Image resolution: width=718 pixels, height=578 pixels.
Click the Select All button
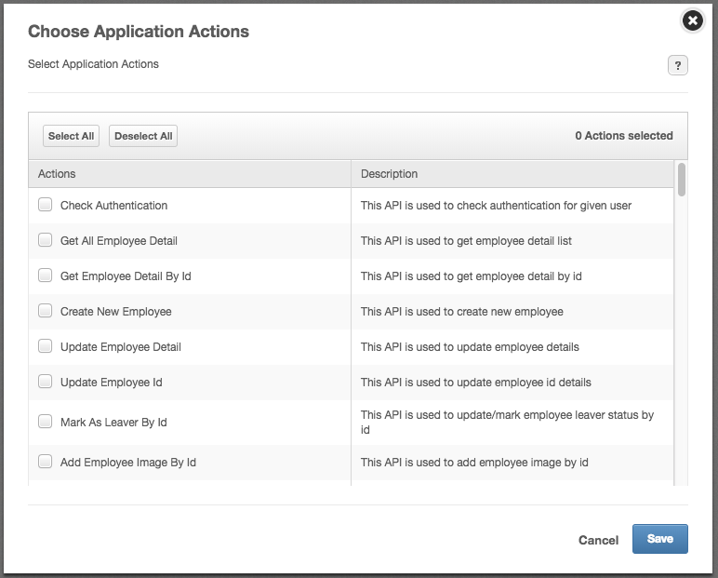71,136
